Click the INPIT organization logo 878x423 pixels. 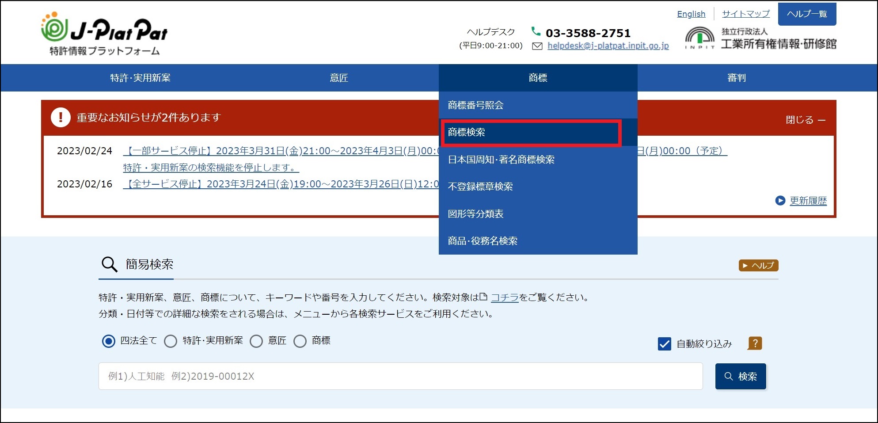pos(699,38)
